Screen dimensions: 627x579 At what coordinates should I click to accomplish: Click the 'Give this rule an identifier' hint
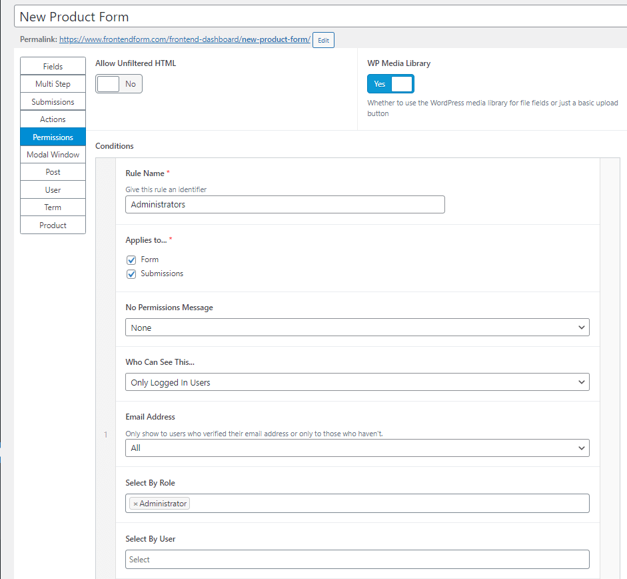point(166,189)
